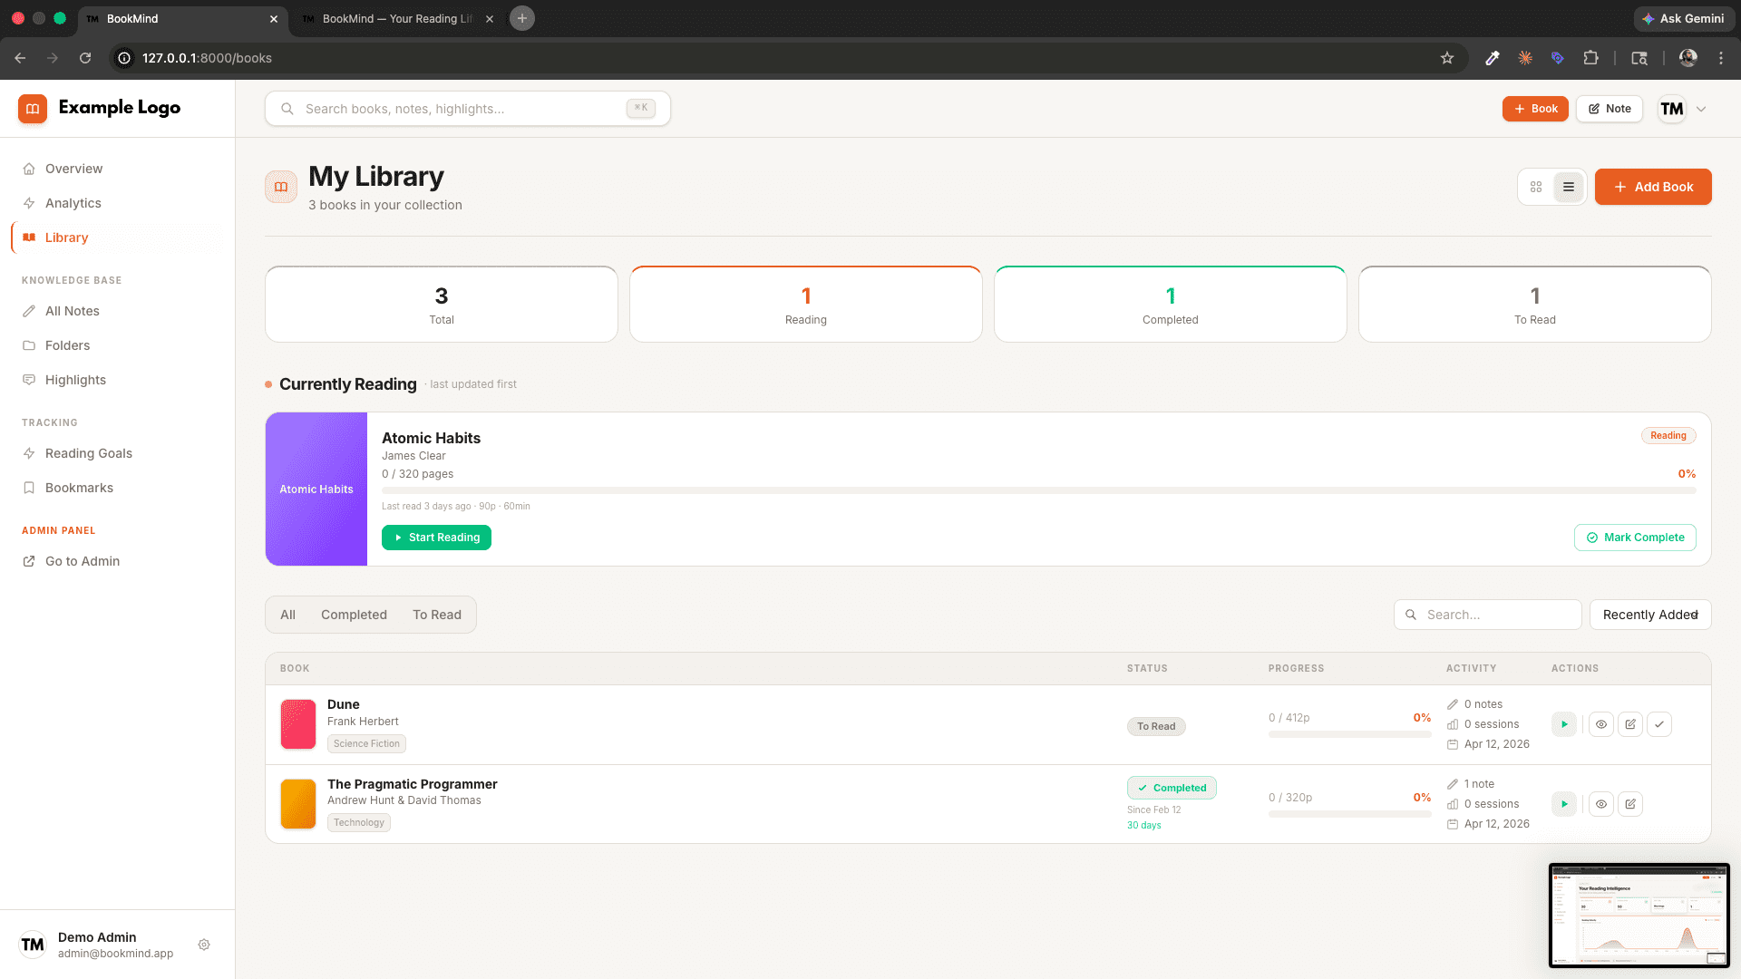Click the Total books stat card
This screenshot has width=1741, height=979.
coord(442,304)
